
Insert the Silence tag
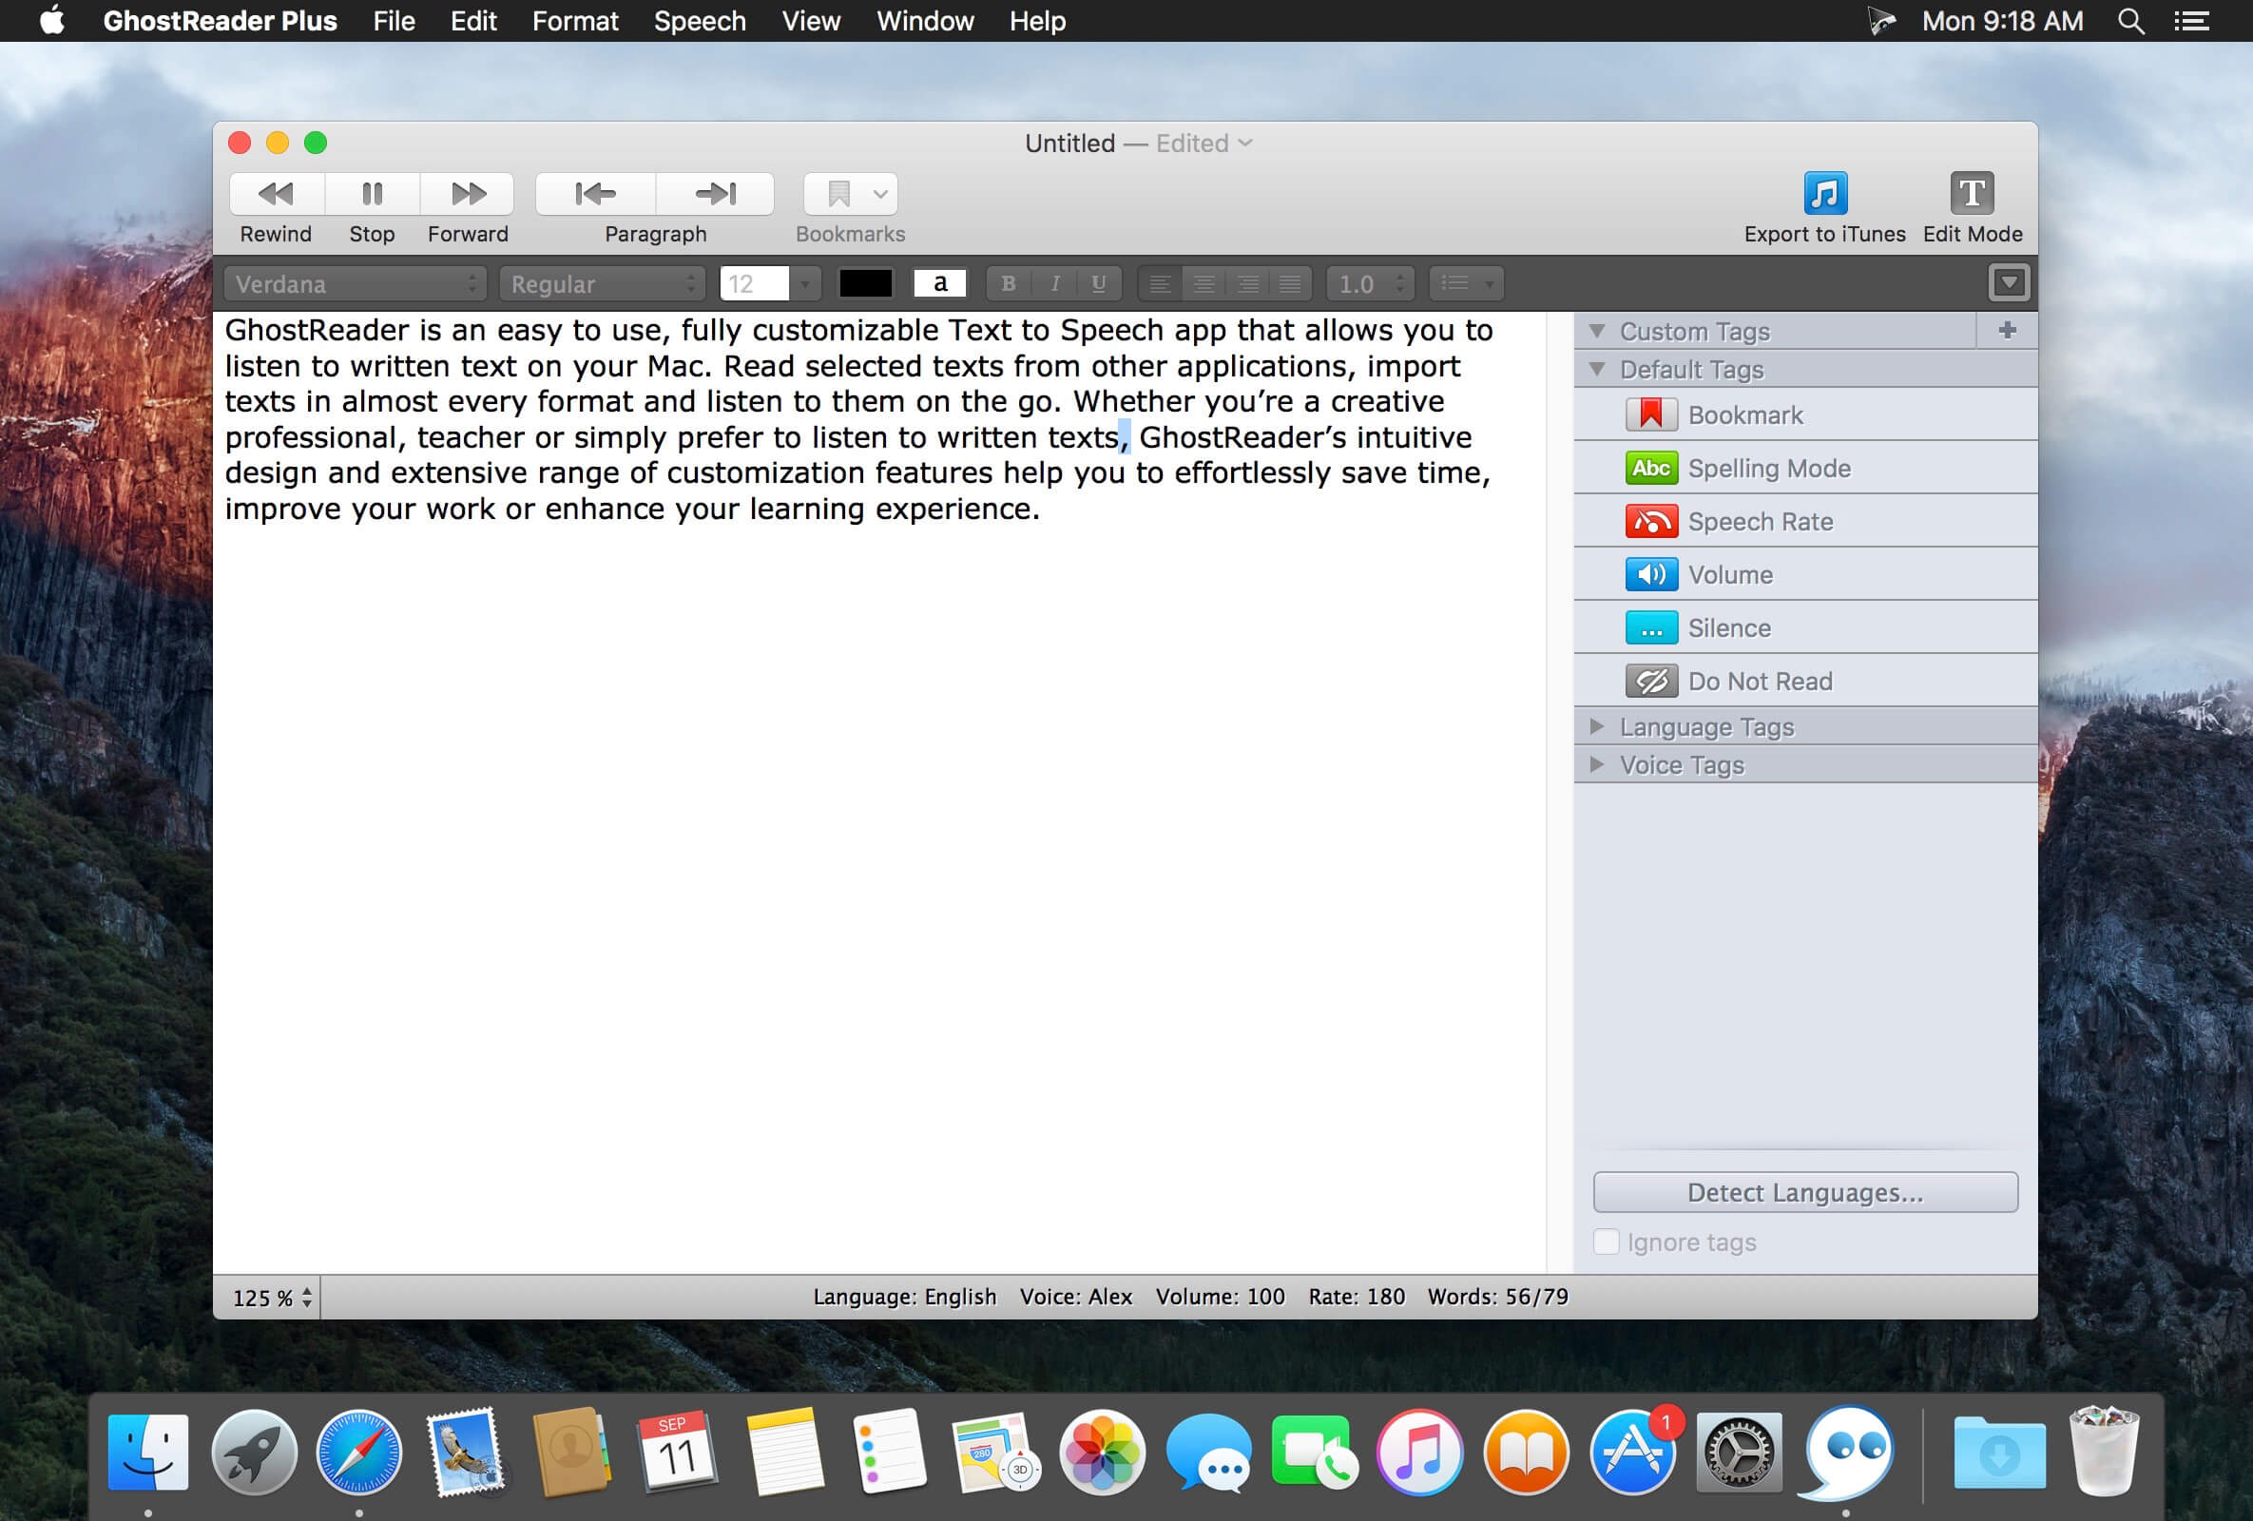point(1728,628)
